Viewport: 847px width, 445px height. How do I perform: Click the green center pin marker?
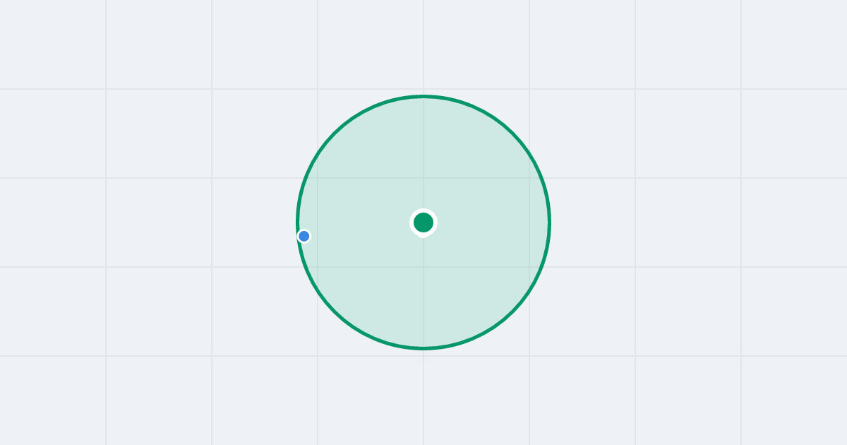click(423, 222)
